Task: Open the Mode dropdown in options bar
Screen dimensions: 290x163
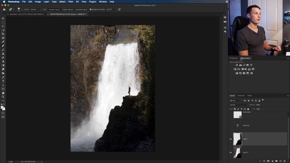Action: coord(35,10)
